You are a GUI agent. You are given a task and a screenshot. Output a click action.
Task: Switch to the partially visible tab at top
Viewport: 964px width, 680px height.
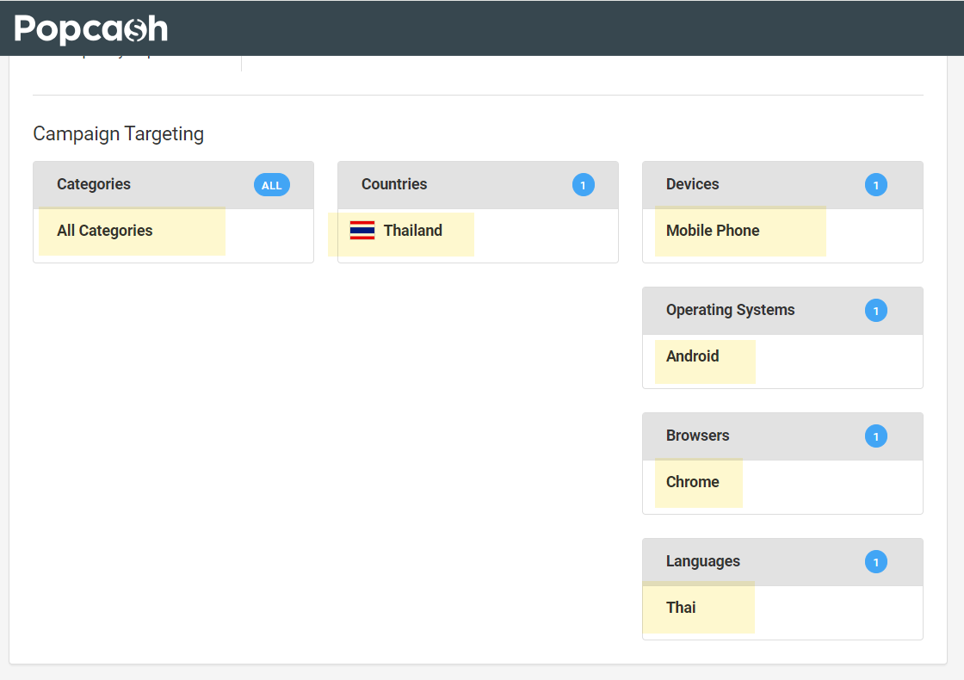coord(129,53)
